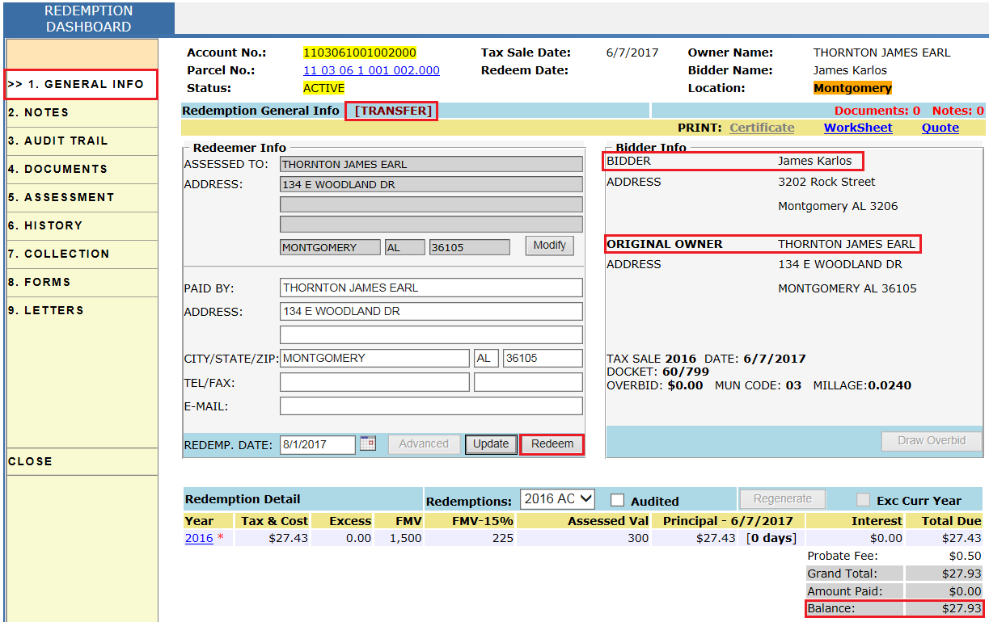The image size is (989, 622).
Task: Open the Documents section in sidebar
Action: tap(57, 169)
